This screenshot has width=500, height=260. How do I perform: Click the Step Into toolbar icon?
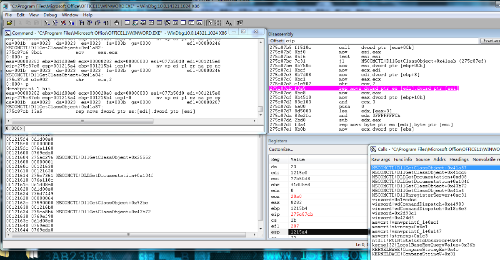[x=82, y=23]
